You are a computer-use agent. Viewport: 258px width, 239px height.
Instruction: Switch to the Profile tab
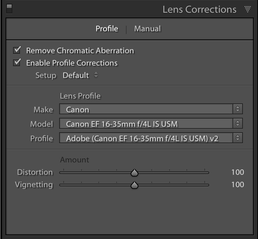click(x=107, y=29)
